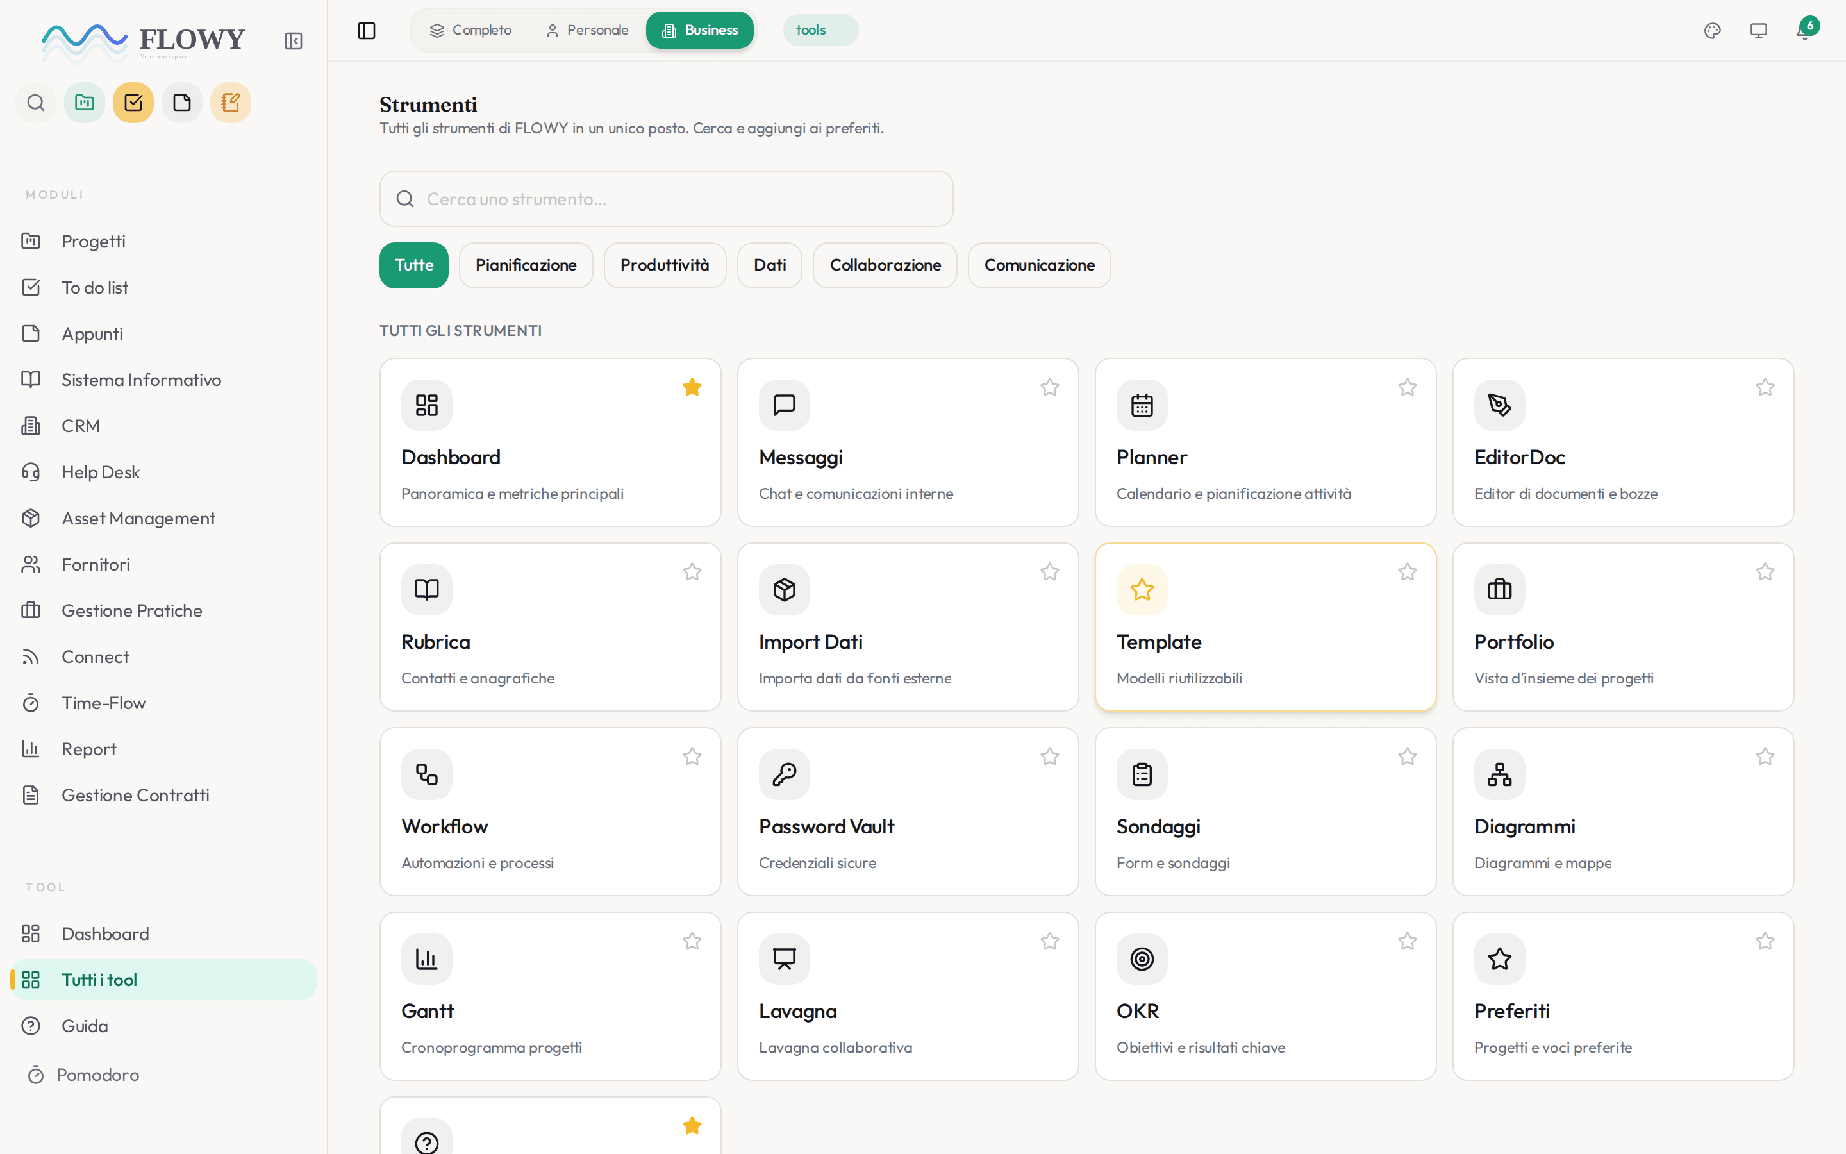
Task: Open Time-Flow module in sidebar
Action: [x=163, y=703]
